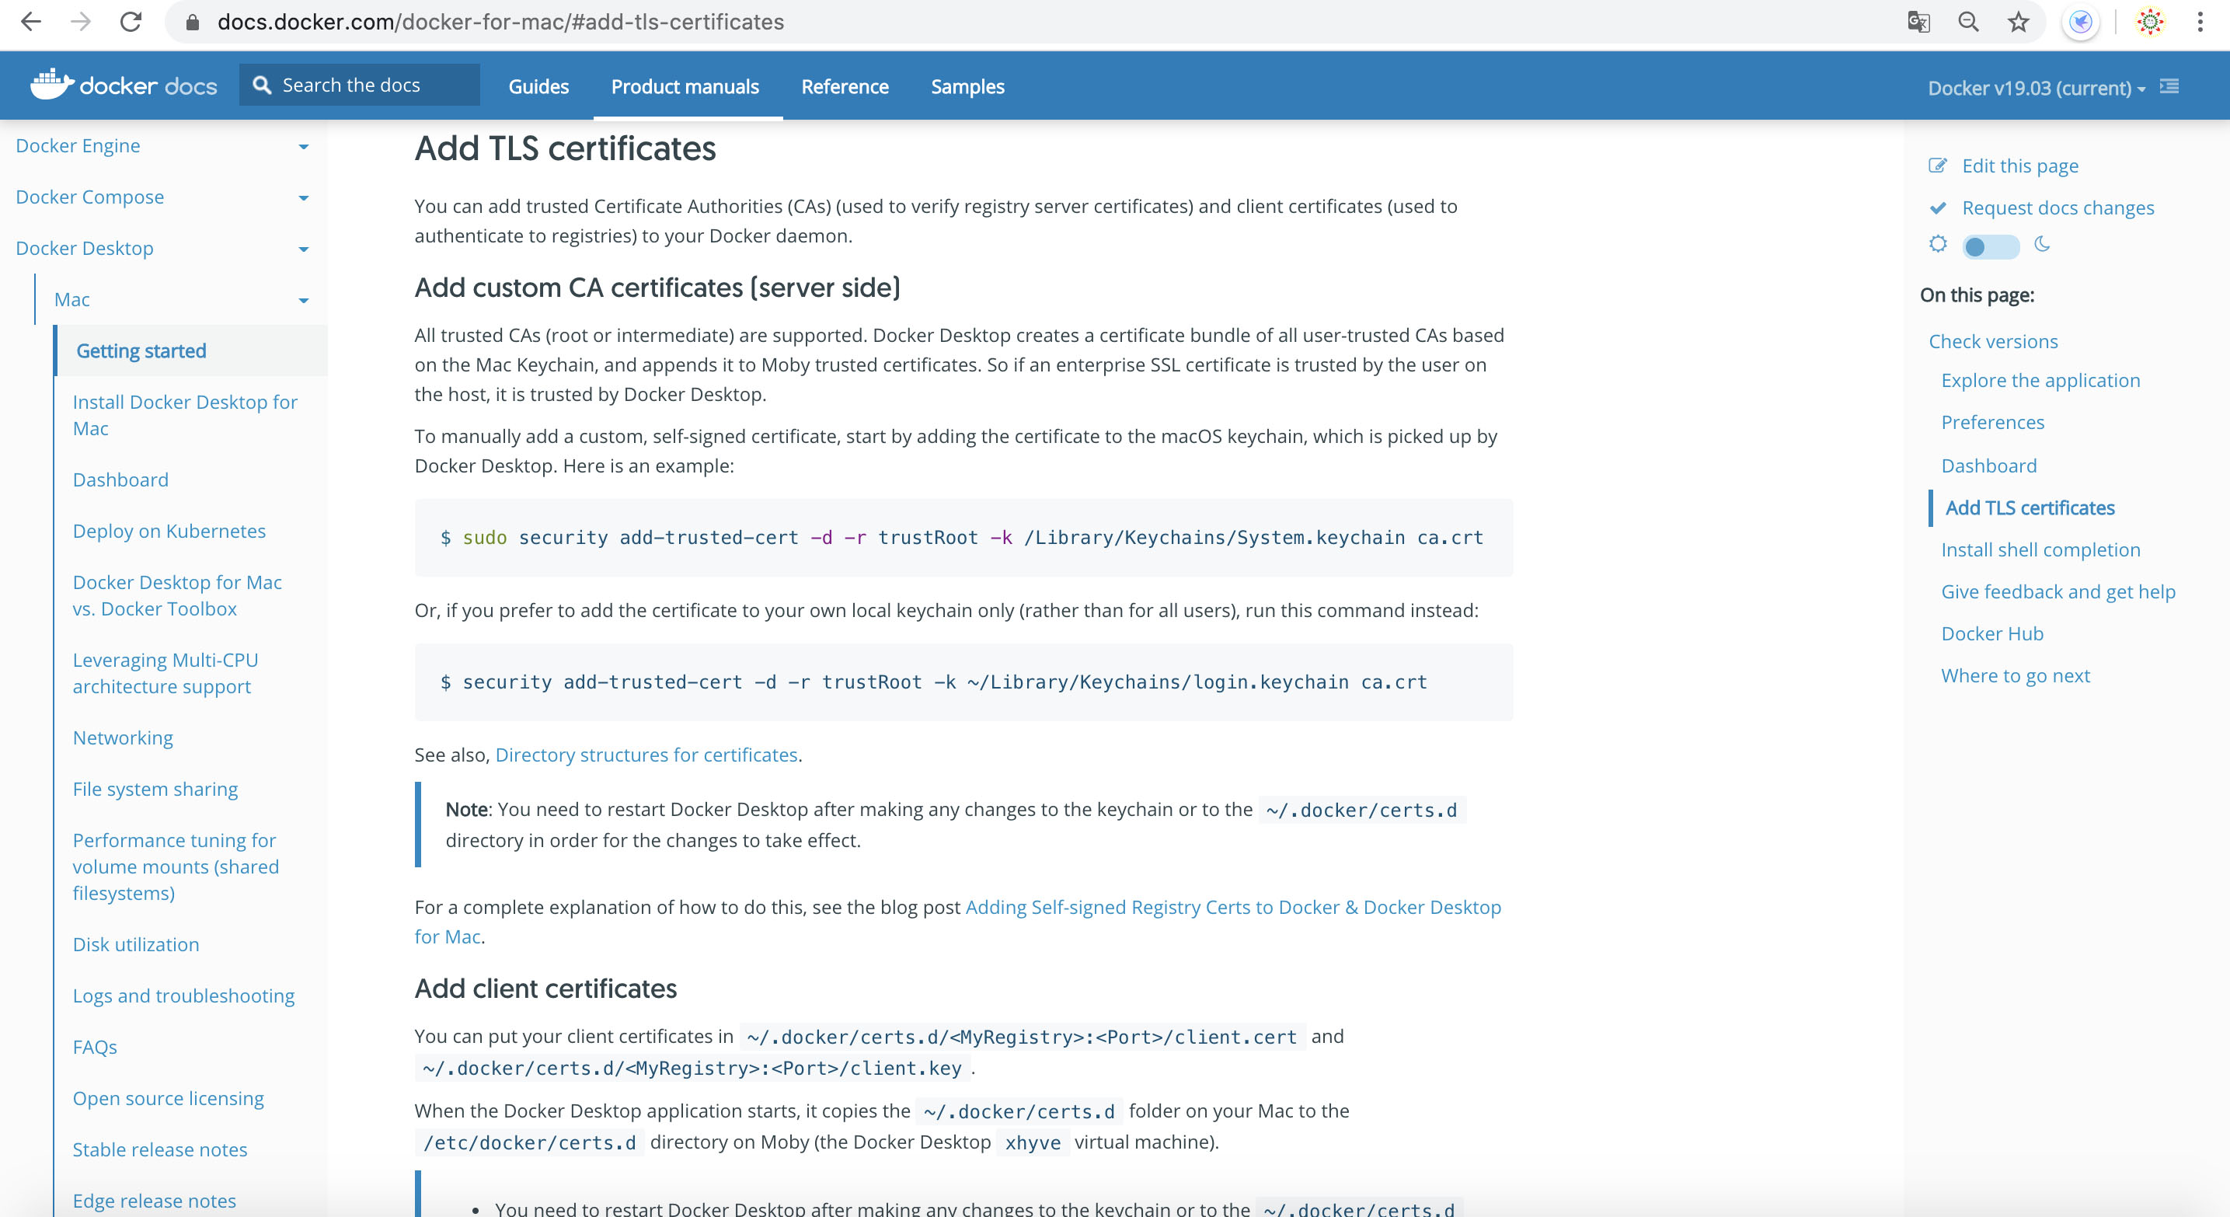Open Open source licensing page
The height and width of the screenshot is (1217, 2230).
pyautogui.click(x=168, y=1097)
